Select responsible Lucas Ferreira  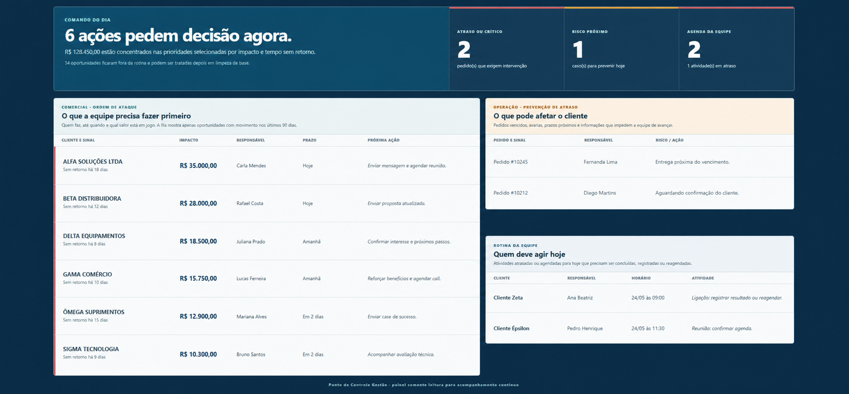click(x=251, y=279)
